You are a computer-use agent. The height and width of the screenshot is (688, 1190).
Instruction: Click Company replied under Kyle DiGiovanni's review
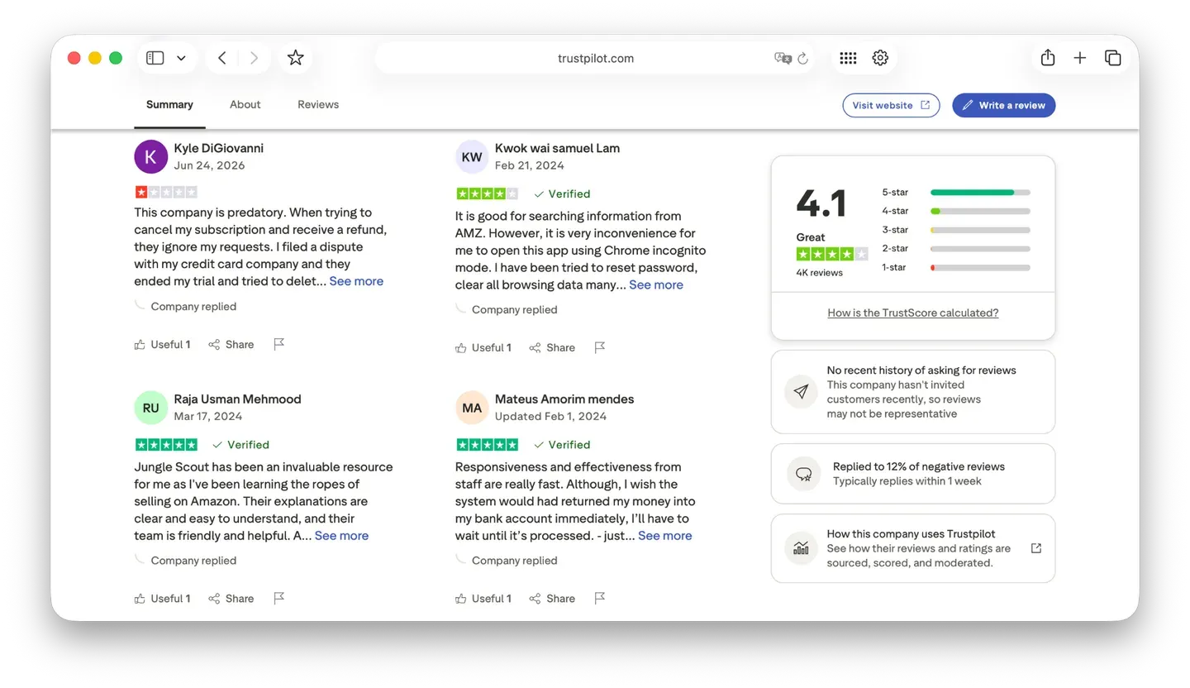click(x=193, y=307)
